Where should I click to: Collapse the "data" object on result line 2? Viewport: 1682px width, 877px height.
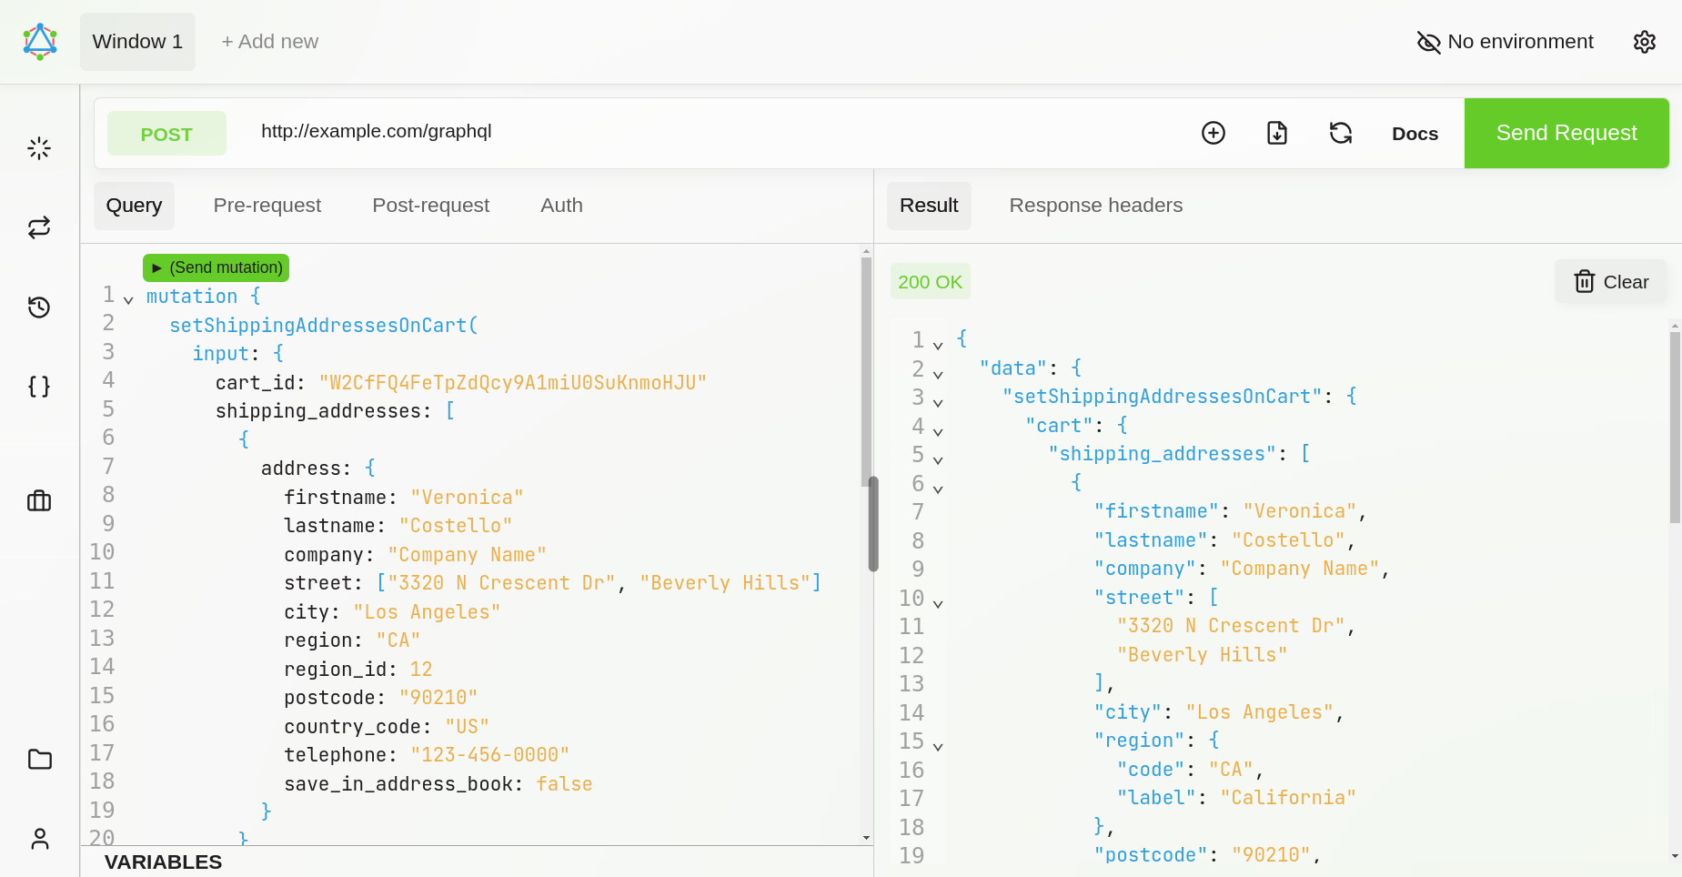[938, 374]
